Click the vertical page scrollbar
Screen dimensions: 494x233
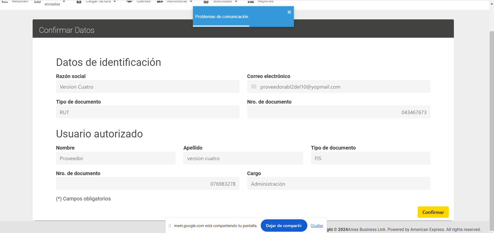492,129
